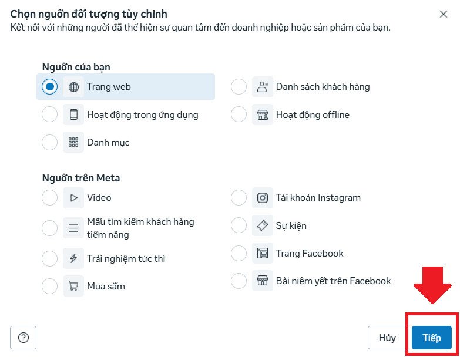Click the phone icon for Hoạt động trong ứng dụng

point(73,114)
